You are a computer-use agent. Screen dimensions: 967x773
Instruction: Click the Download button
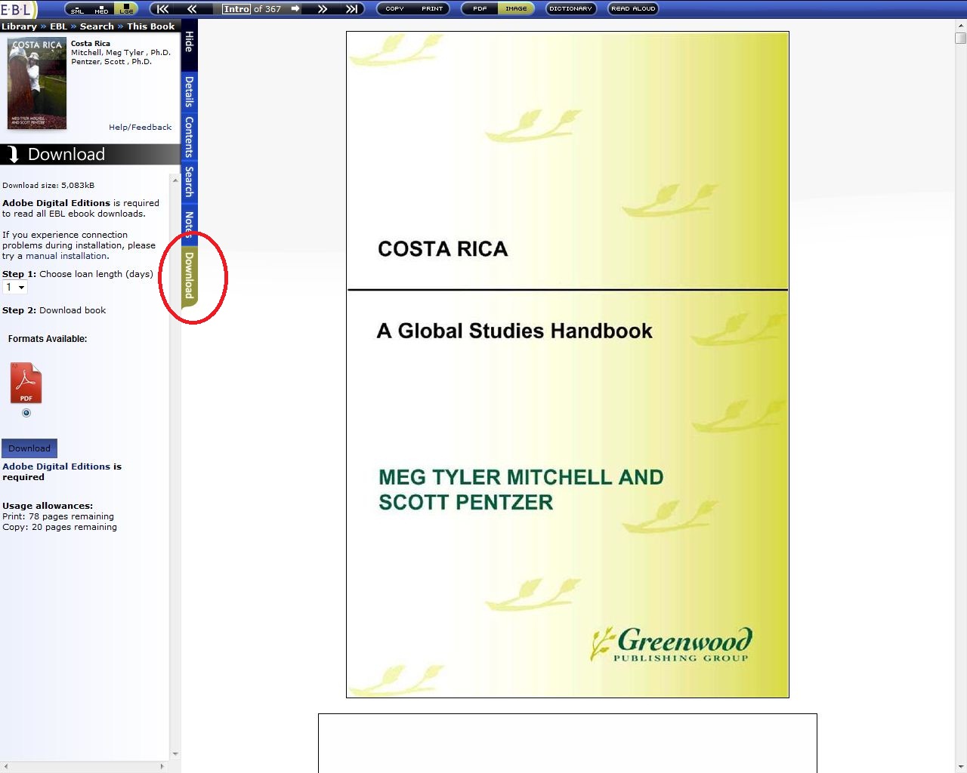click(29, 448)
